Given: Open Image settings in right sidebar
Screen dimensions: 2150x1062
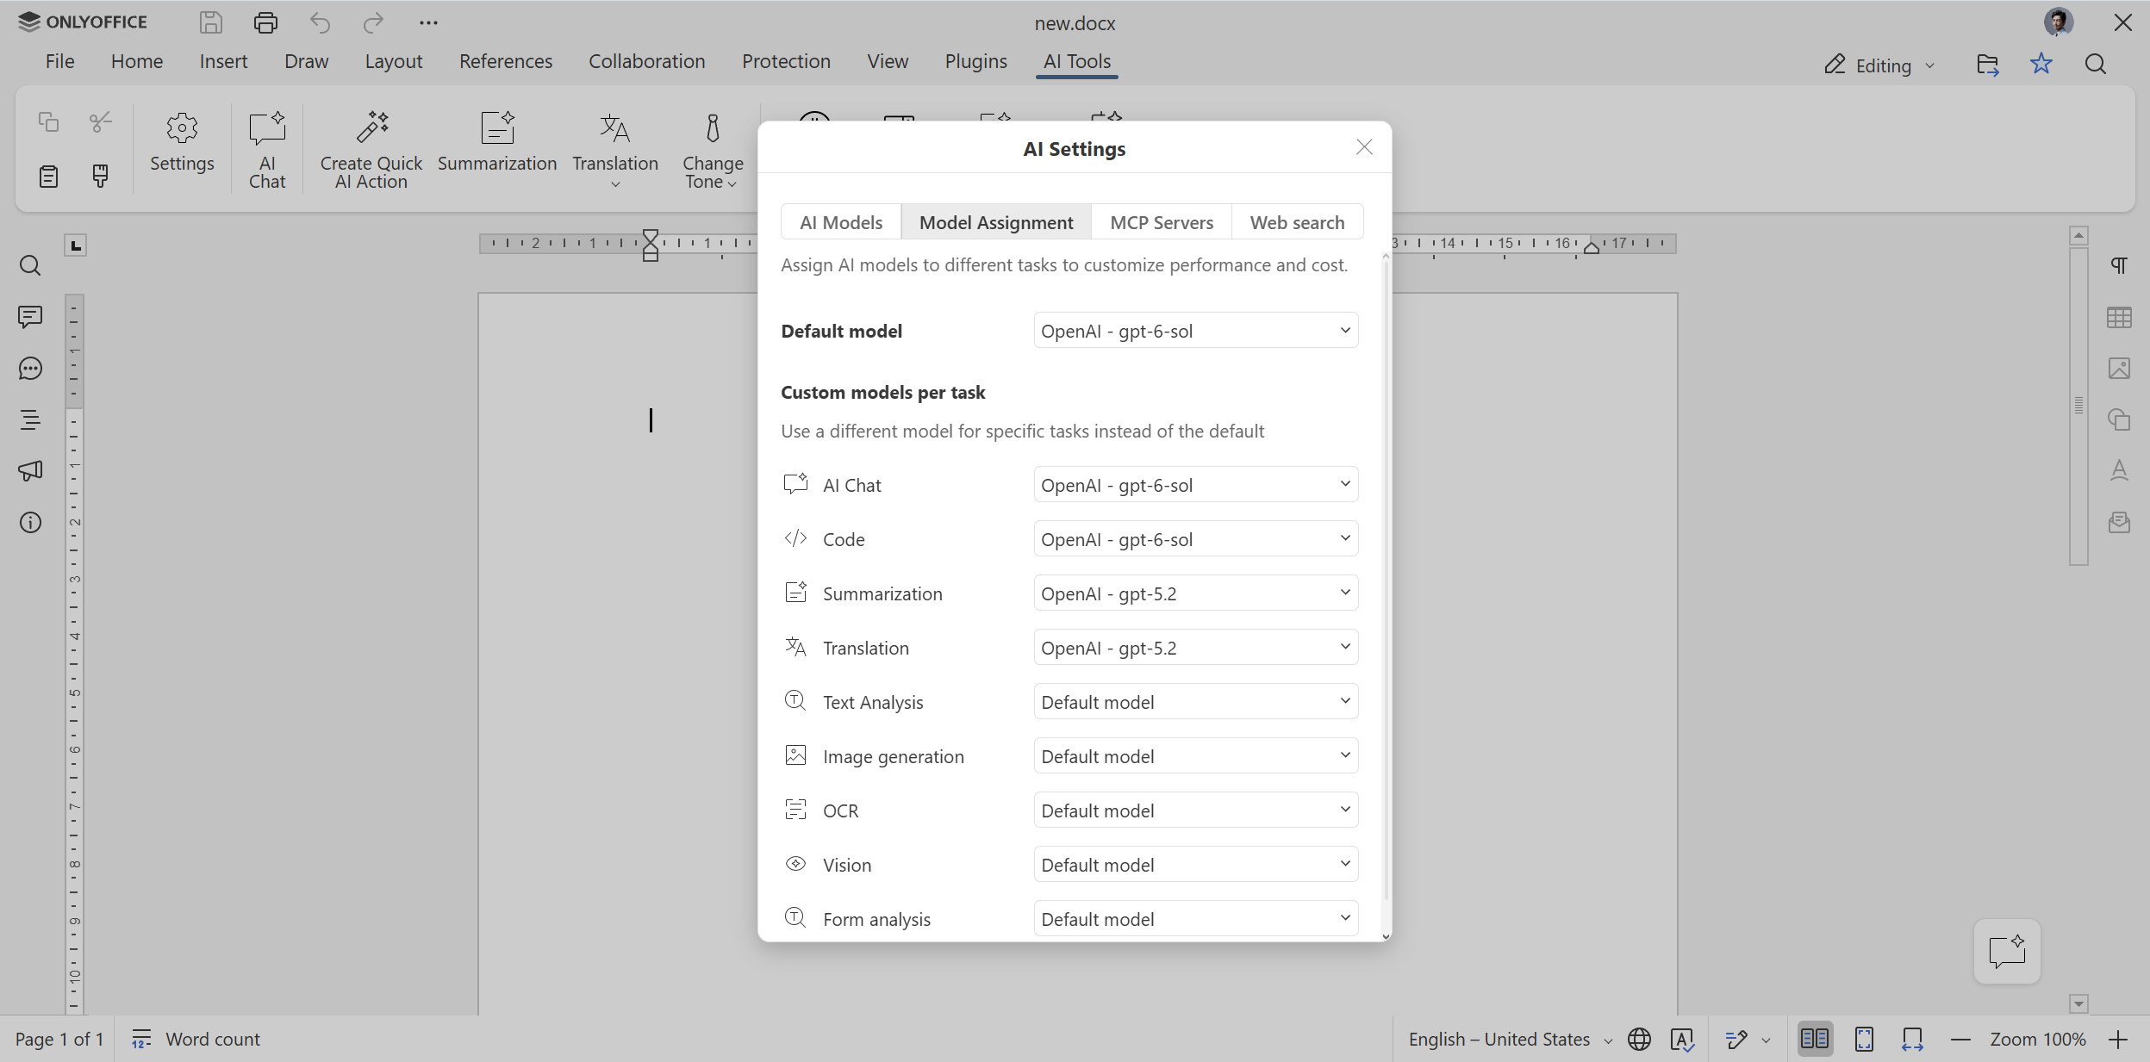Looking at the screenshot, I should coord(2119,369).
